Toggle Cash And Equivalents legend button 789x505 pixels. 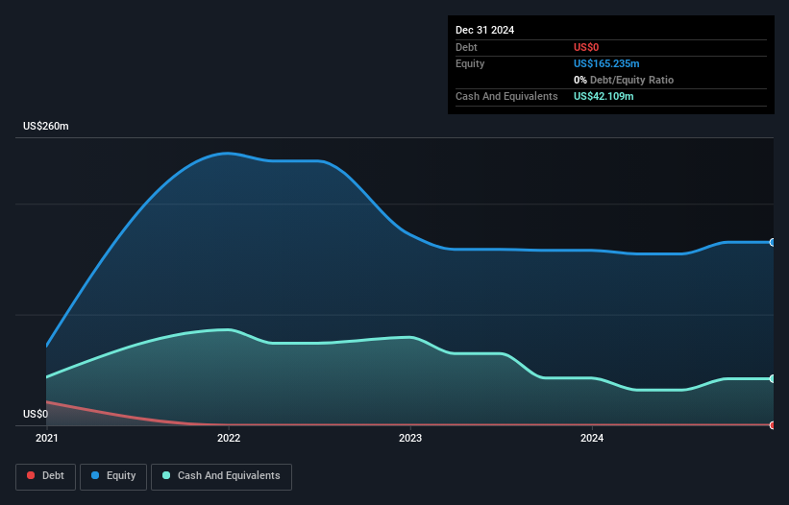pyautogui.click(x=221, y=476)
